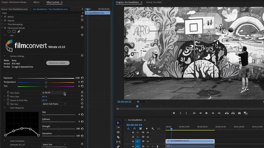The image size is (264, 148).
Task: Reset the grain Size value
Action: pyautogui.click(x=82, y=114)
